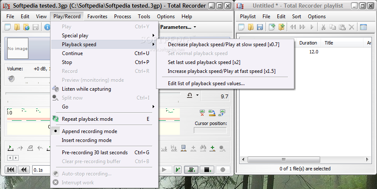Image resolution: width=377 pixels, height=189 pixels.
Task: Open Edit list of playback speed values
Action: tap(225, 83)
